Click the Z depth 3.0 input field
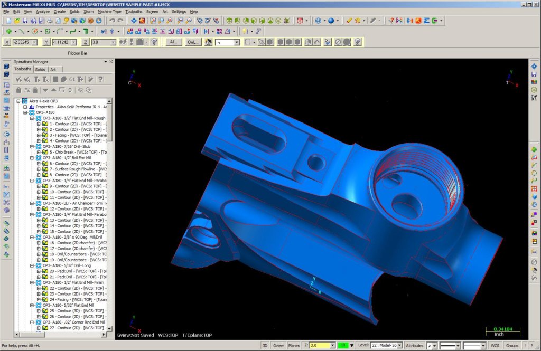The width and height of the screenshot is (541, 351). [x=320, y=345]
